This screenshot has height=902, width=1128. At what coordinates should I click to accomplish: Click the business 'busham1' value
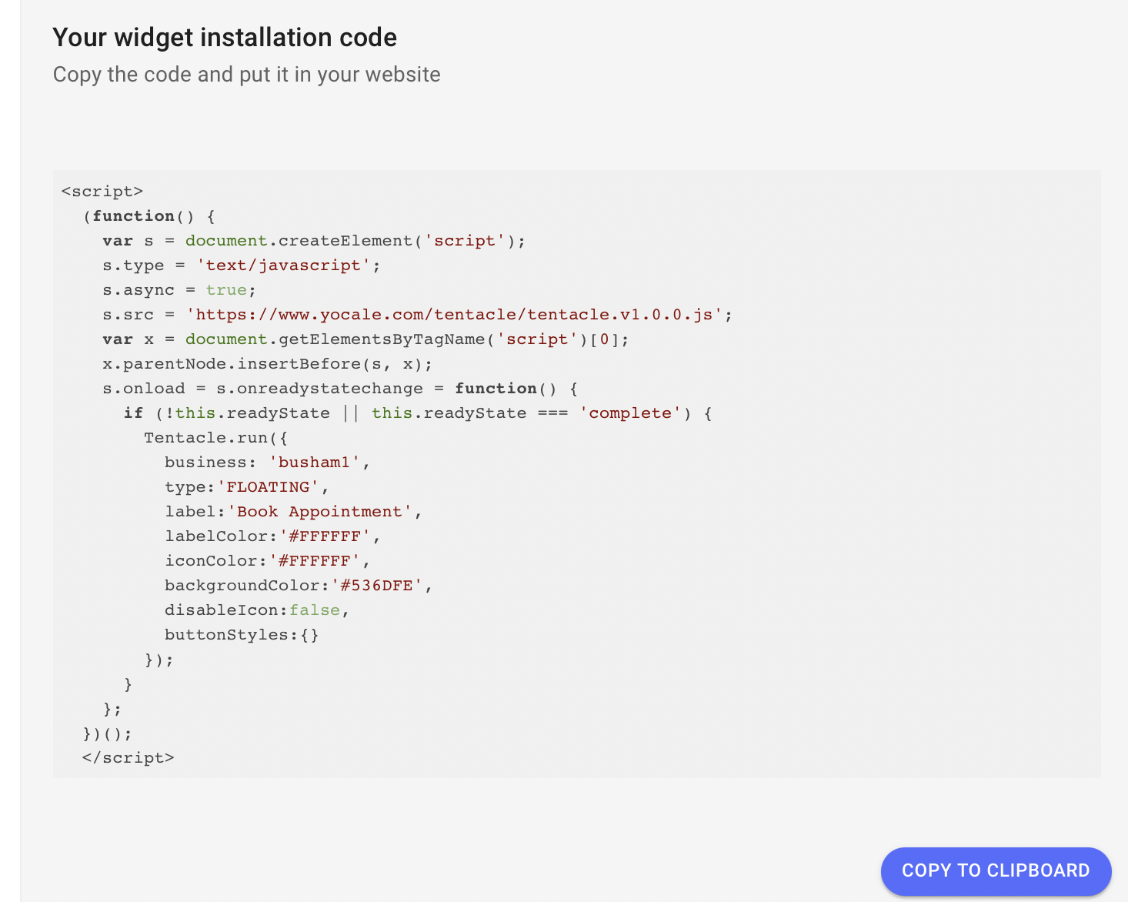314,463
